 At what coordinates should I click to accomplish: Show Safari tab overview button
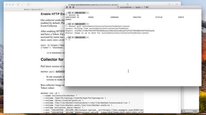click(176, 4)
